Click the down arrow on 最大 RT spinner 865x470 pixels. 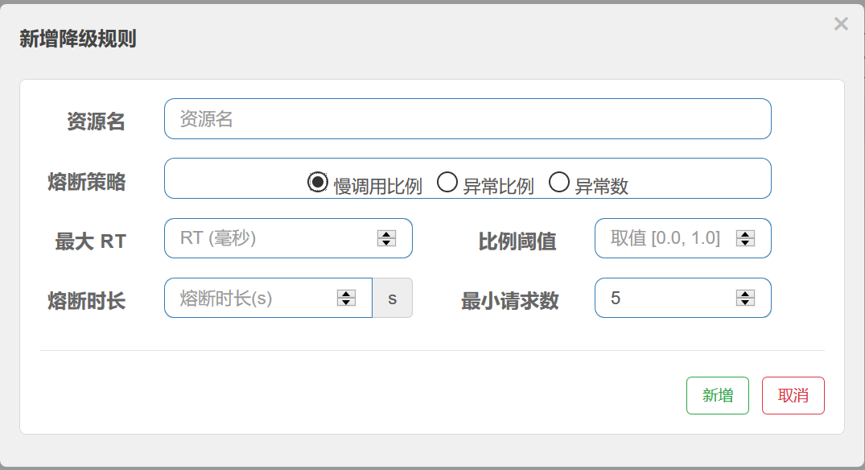[386, 243]
